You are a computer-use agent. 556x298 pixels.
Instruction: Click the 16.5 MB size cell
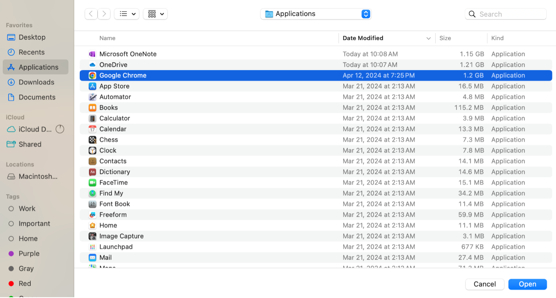(471, 86)
